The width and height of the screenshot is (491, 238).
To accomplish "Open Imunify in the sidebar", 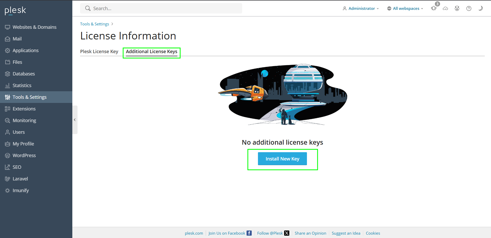I will click(21, 190).
